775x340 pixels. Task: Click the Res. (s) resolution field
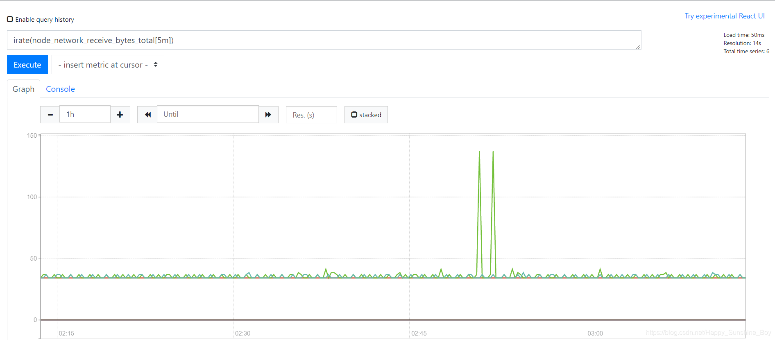[311, 115]
